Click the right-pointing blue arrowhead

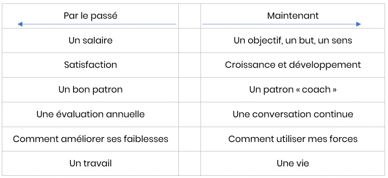358,25
